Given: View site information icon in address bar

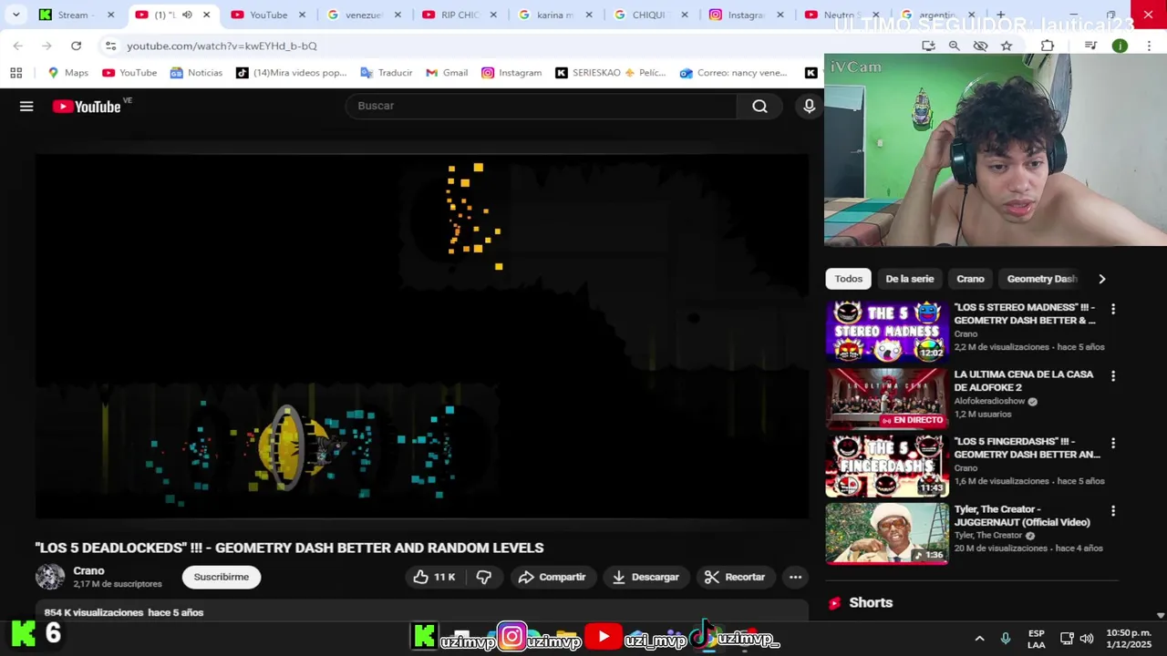Looking at the screenshot, I should pyautogui.click(x=110, y=46).
